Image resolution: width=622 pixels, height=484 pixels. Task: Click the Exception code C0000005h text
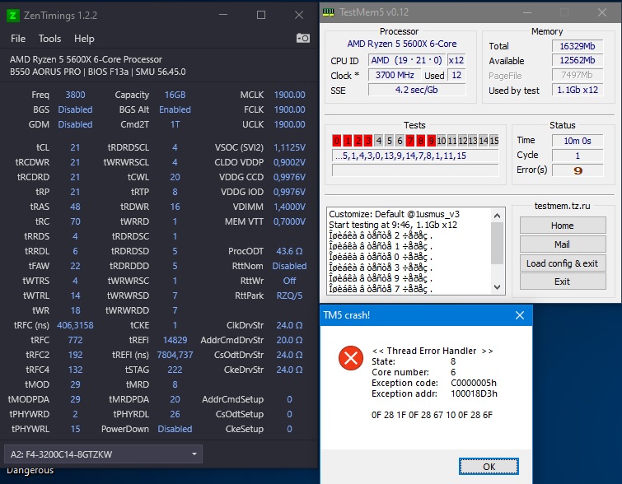coord(474,383)
